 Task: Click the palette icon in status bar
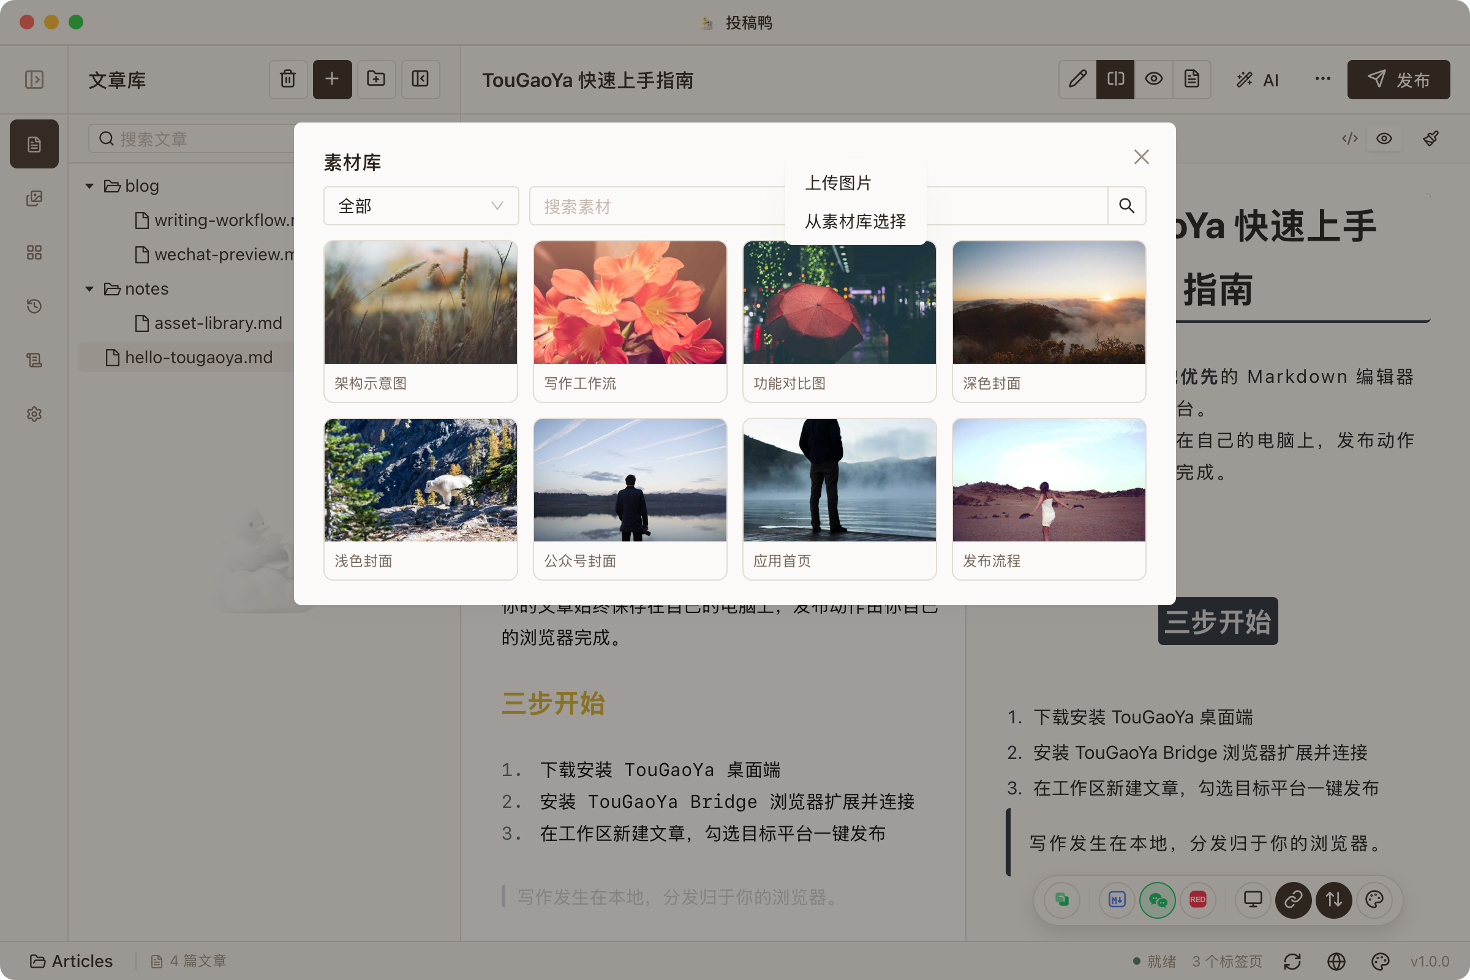[x=1380, y=961]
